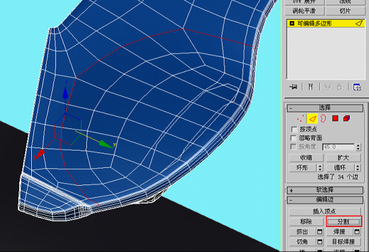Click 选择了 34 个边 status text
369x252 pixels.
tap(338, 177)
